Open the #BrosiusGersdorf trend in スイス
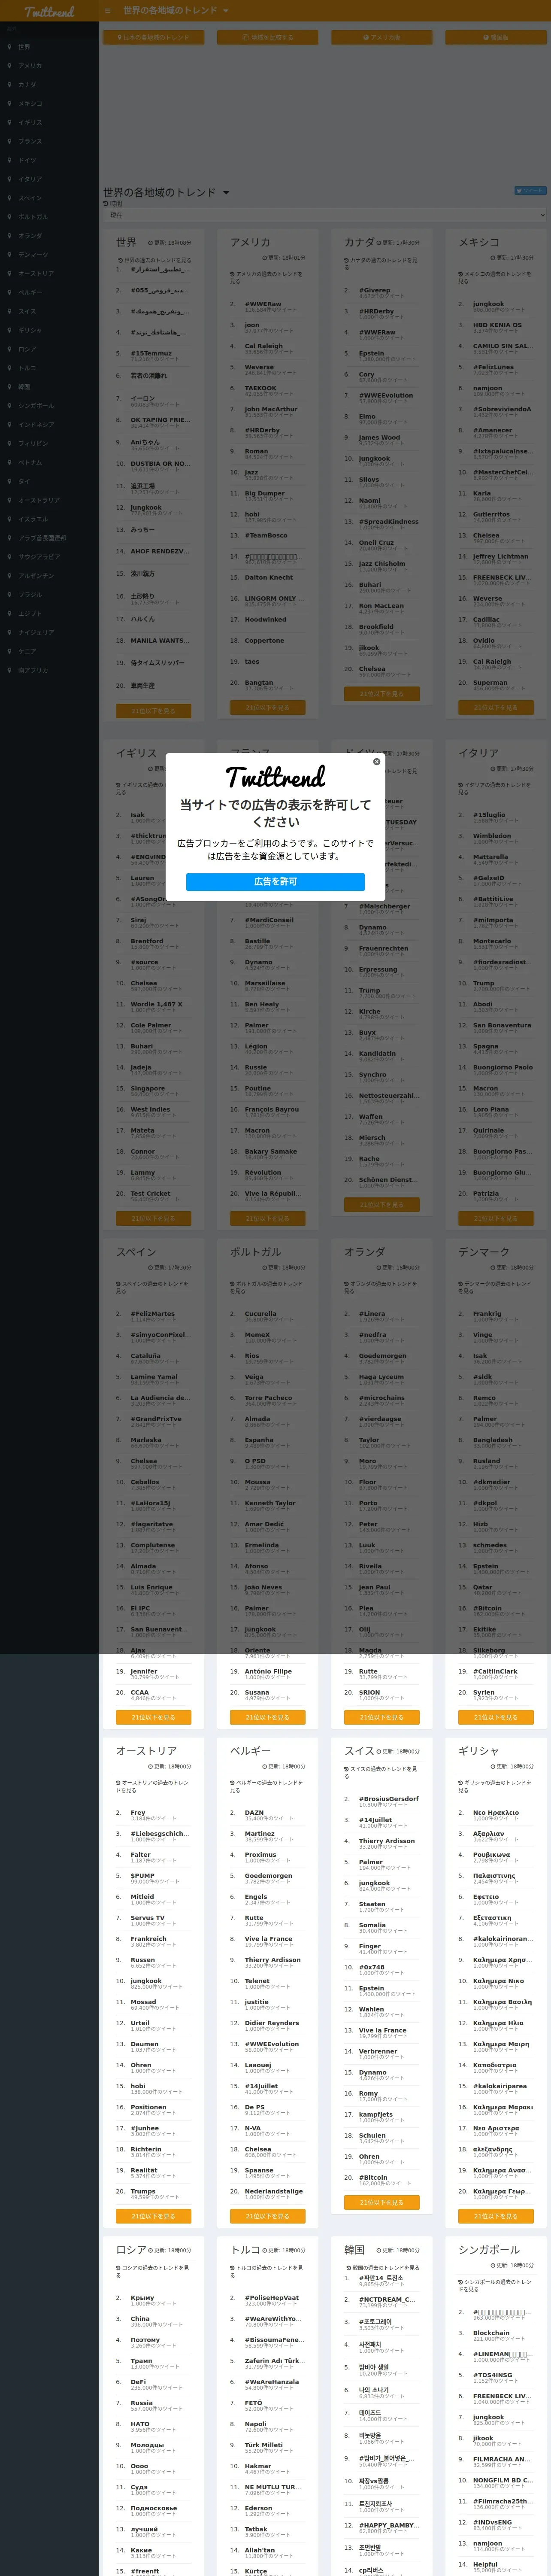 point(389,1798)
